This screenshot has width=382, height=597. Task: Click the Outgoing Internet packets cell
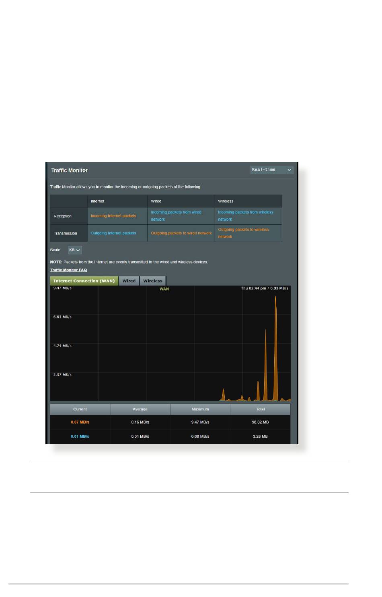click(x=117, y=233)
